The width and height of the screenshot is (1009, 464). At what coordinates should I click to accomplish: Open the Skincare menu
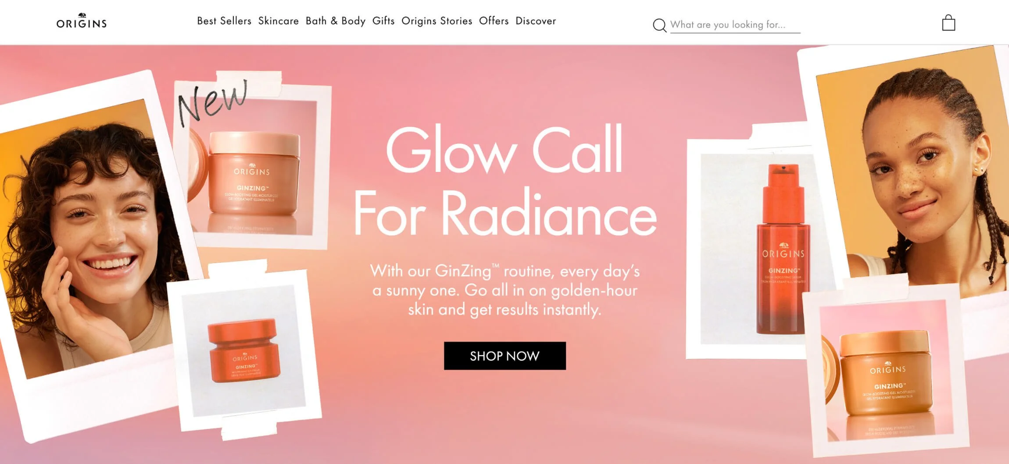pyautogui.click(x=279, y=21)
